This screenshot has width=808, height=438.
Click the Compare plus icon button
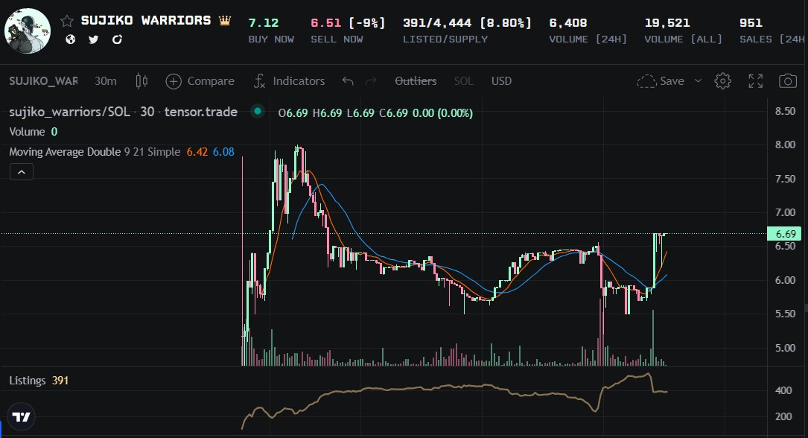click(x=174, y=81)
